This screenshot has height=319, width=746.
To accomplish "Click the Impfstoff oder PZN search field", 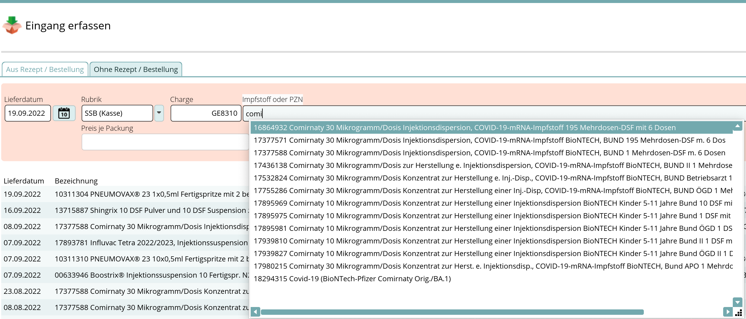I will click(494, 114).
